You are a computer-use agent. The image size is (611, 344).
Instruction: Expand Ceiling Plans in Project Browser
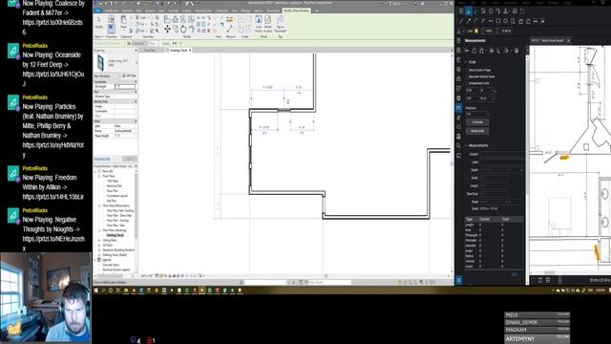pyautogui.click(x=99, y=240)
